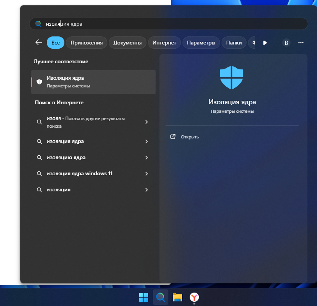Image resolution: width=317 pixels, height=306 pixels.
Task: Click the search magnifier icon in search box
Action: 38,24
